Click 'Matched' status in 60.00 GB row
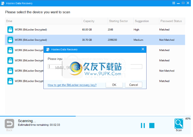The height and width of the screenshot is (137, 193). [x=164, y=30]
